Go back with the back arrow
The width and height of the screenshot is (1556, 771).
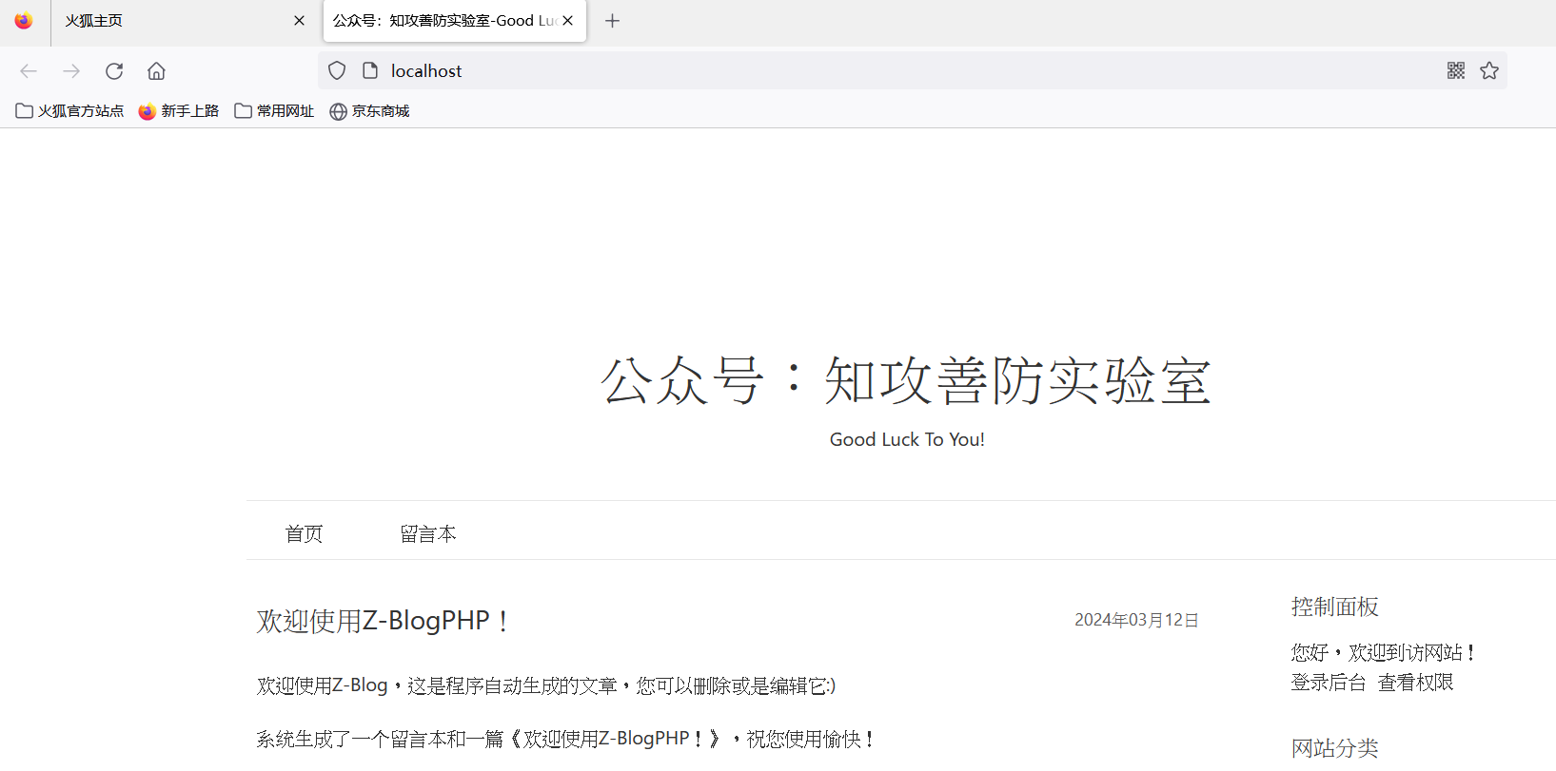tap(29, 71)
